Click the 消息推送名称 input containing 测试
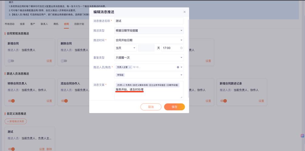The image size is (305, 151). pos(149,21)
